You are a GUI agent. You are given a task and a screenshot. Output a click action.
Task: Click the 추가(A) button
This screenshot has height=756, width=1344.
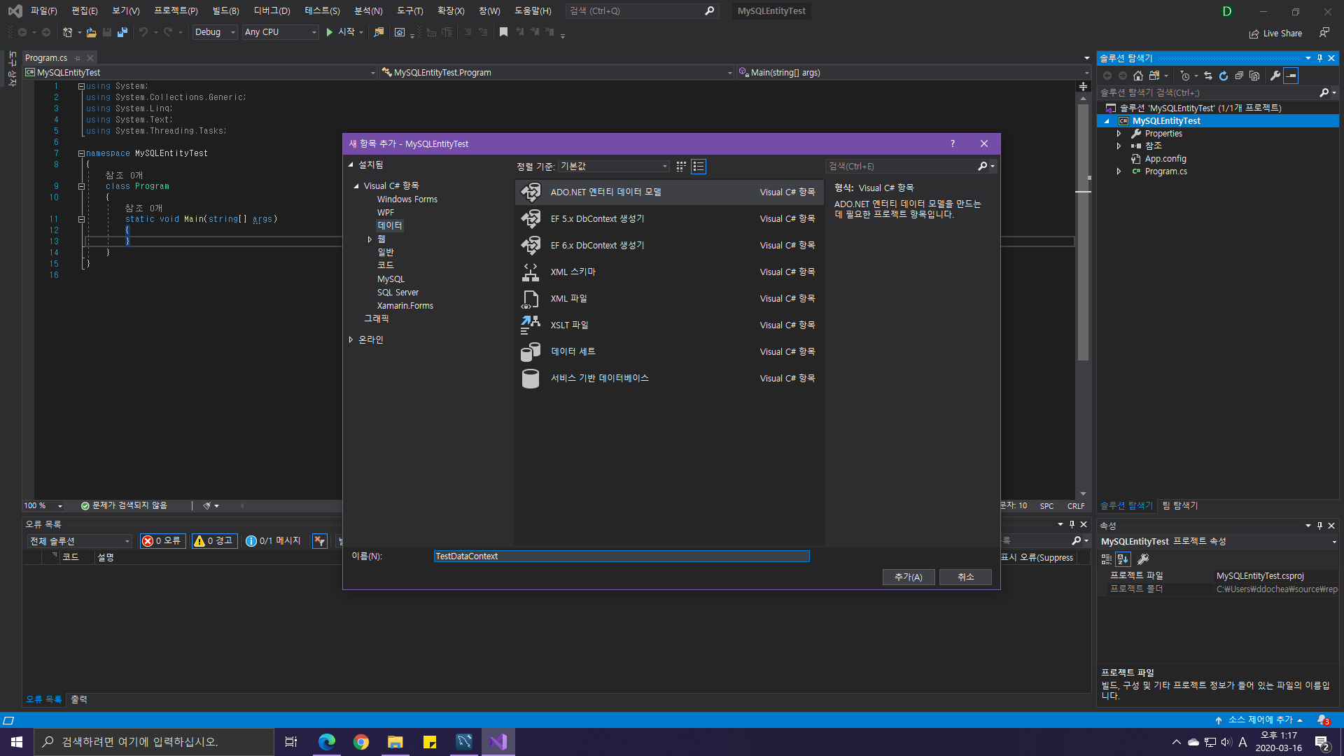(908, 577)
